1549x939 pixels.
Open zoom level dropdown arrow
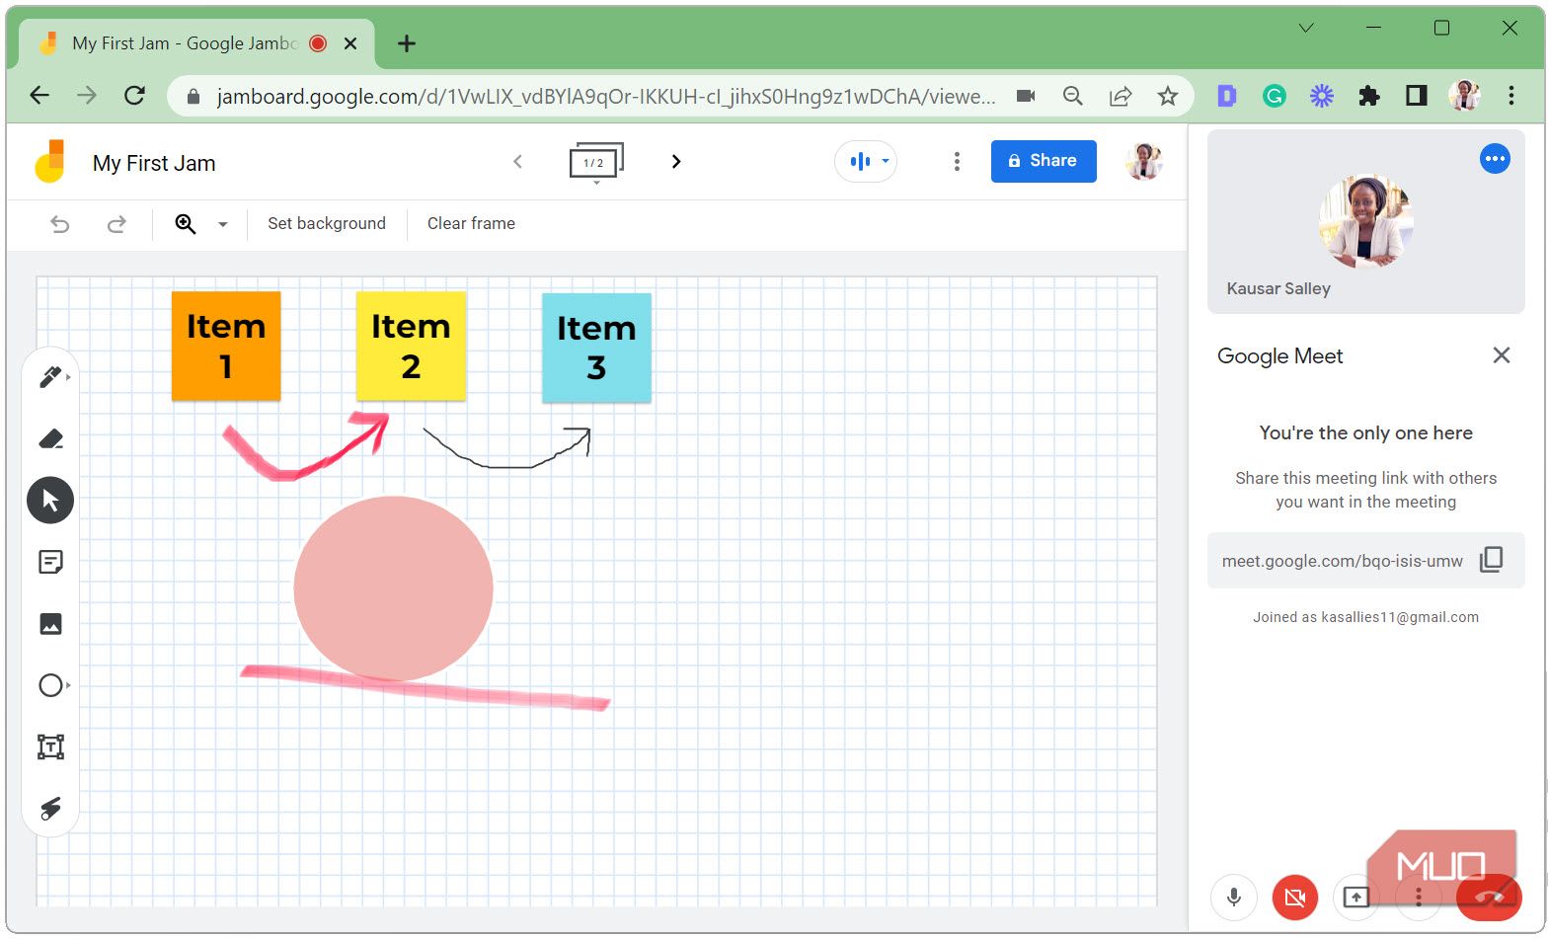(x=223, y=224)
